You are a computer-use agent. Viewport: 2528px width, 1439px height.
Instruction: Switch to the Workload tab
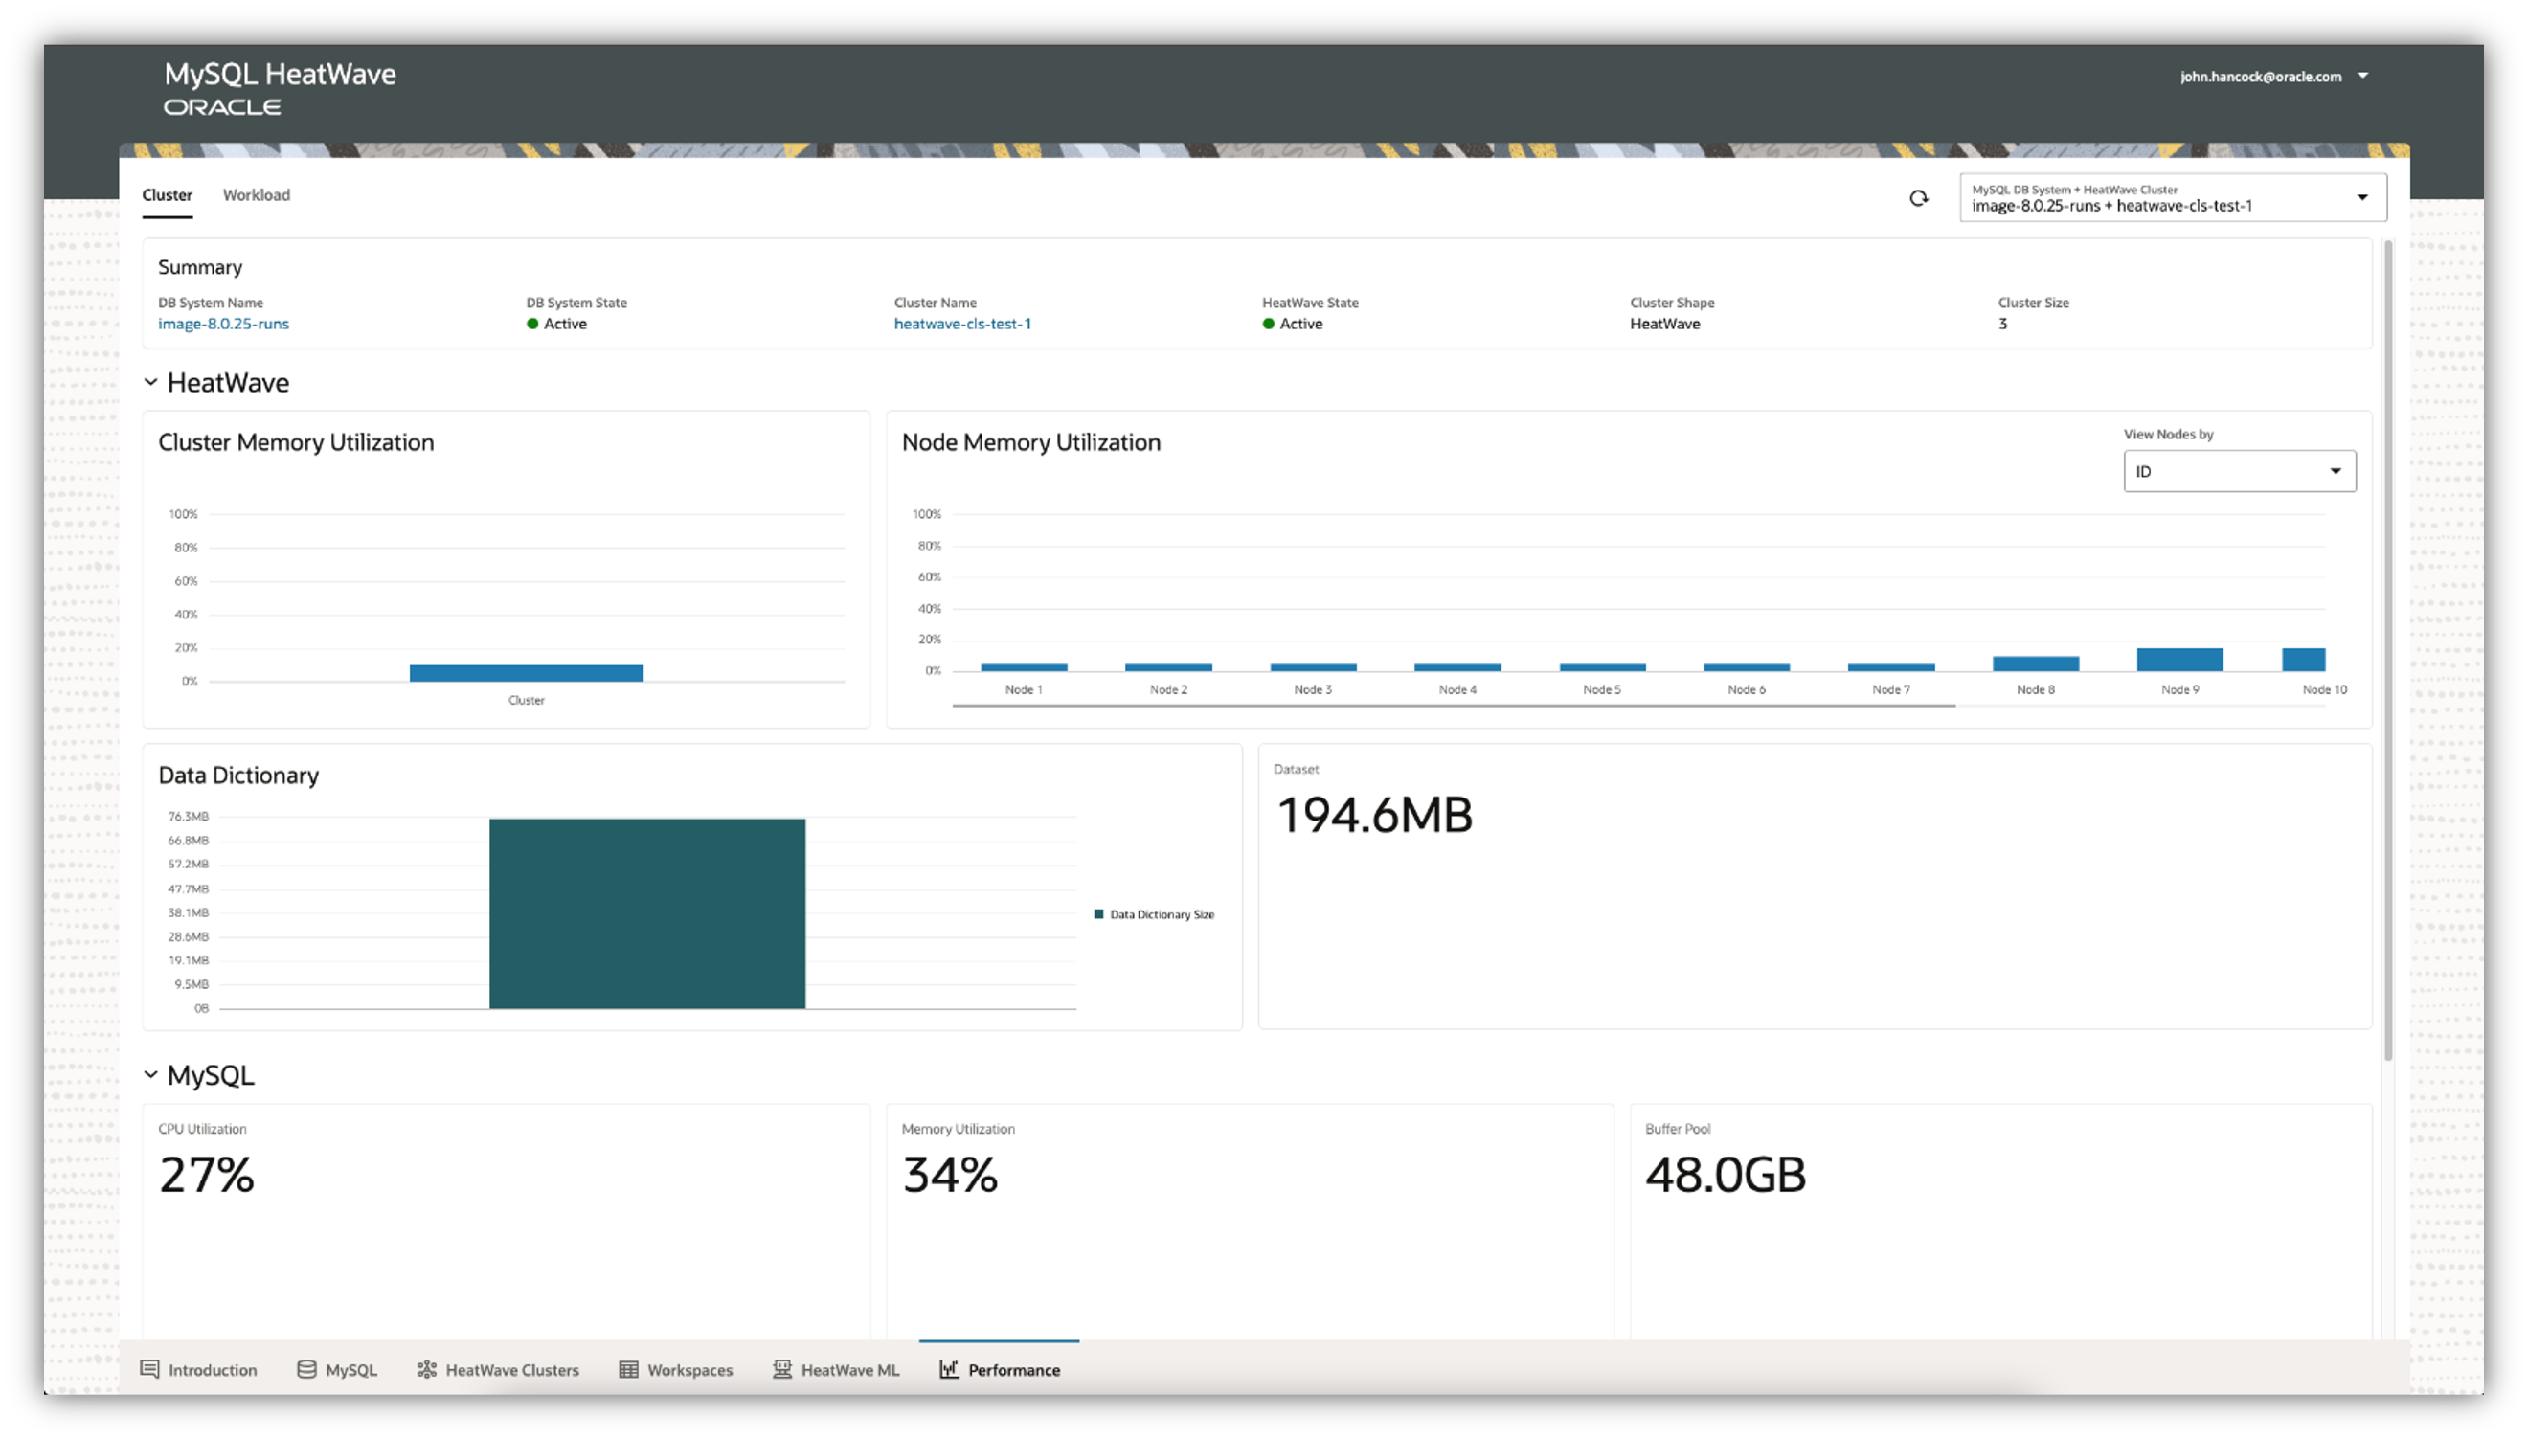(x=256, y=194)
